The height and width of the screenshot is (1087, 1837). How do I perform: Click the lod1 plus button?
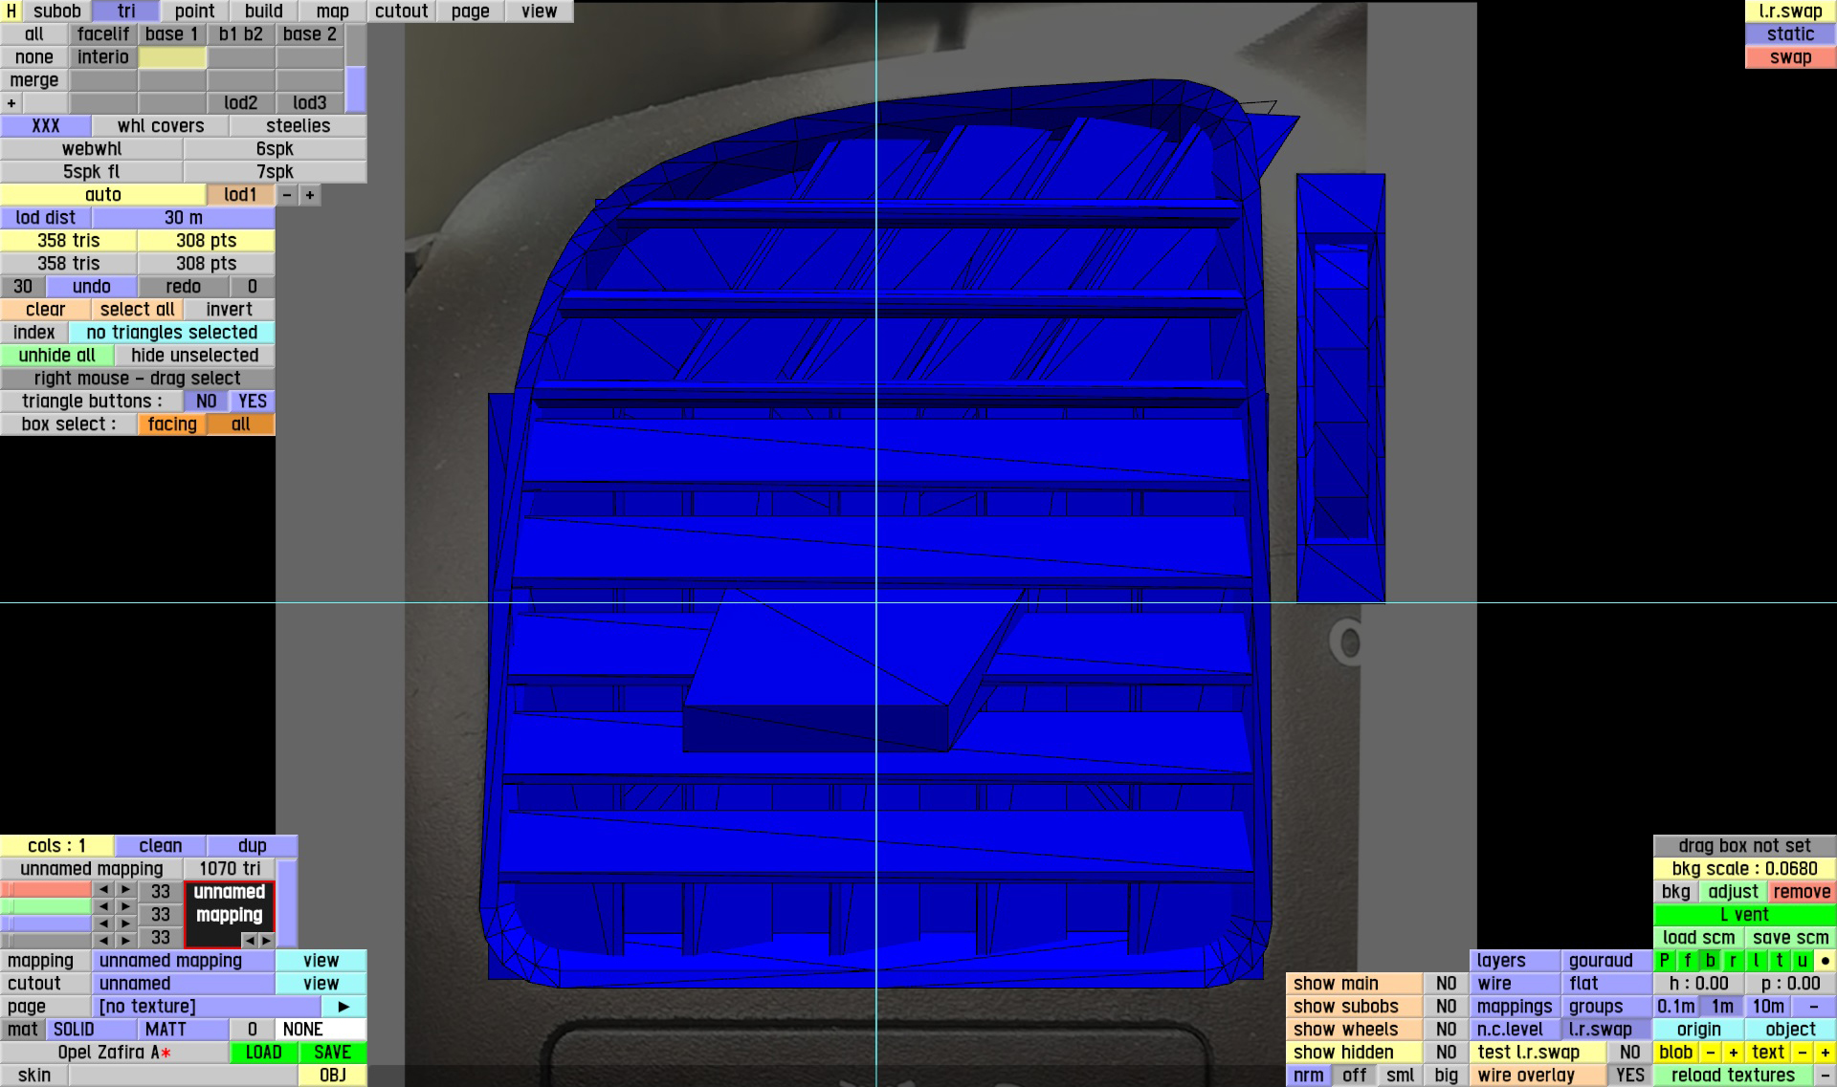(309, 195)
